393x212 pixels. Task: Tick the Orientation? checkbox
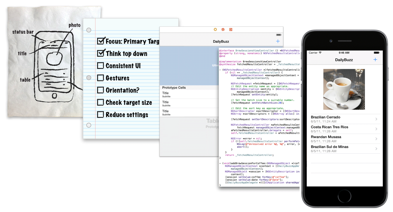100,90
